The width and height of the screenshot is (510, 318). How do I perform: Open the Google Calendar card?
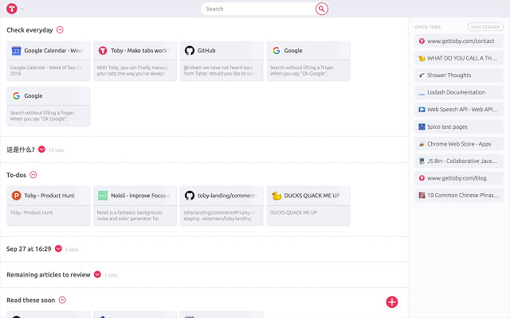tap(48, 61)
